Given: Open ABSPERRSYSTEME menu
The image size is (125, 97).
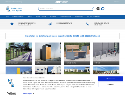Looking at the screenshot, I should (x=17, y=17).
